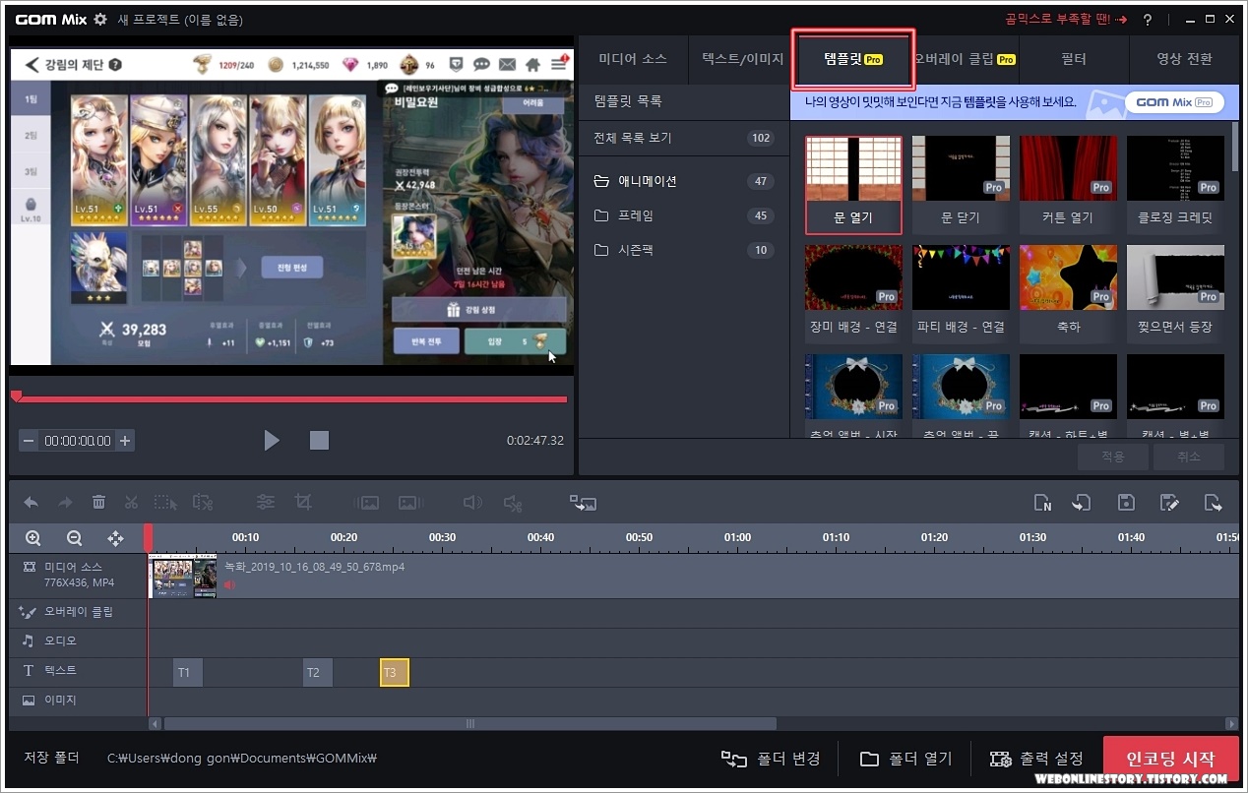Image resolution: width=1248 pixels, height=793 pixels.
Task: Click the floppy disk save project icon
Action: [1126, 503]
